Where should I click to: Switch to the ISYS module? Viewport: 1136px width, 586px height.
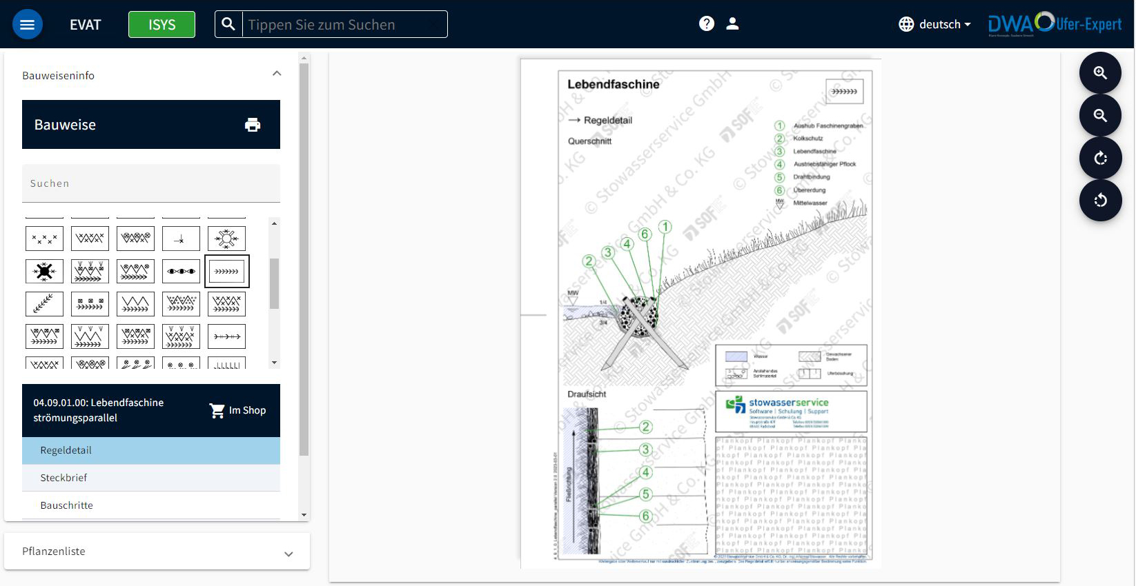point(161,25)
